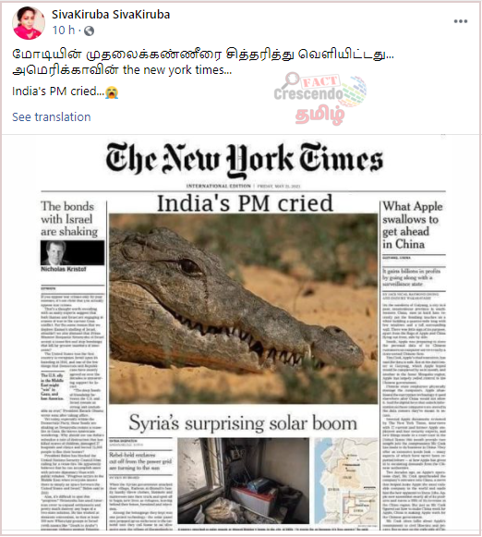Open the Syria room interior photo
This screenshot has width=482, height=537.
(x=243, y=481)
